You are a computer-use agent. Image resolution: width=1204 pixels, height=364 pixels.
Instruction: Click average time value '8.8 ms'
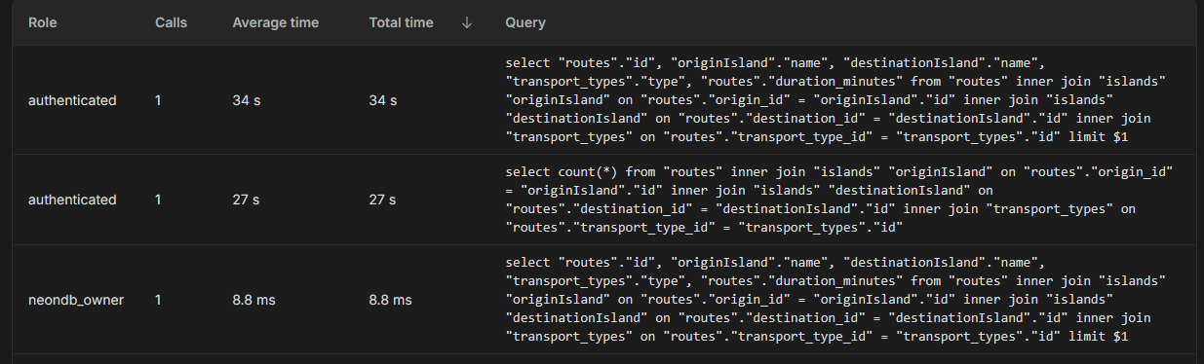(x=253, y=300)
